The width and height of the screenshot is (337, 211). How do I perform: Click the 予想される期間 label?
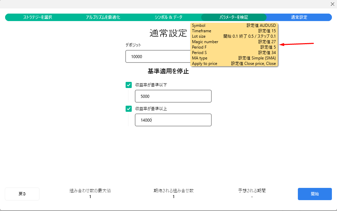point(252,191)
